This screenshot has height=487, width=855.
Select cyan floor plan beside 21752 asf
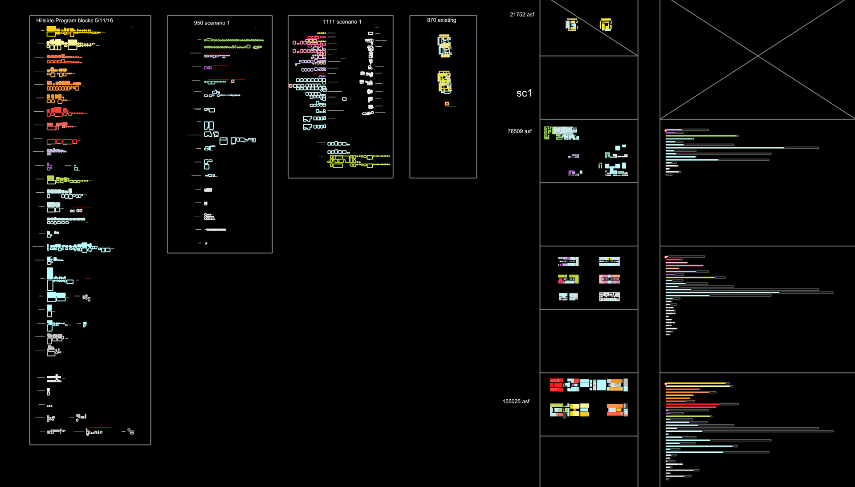click(x=572, y=24)
